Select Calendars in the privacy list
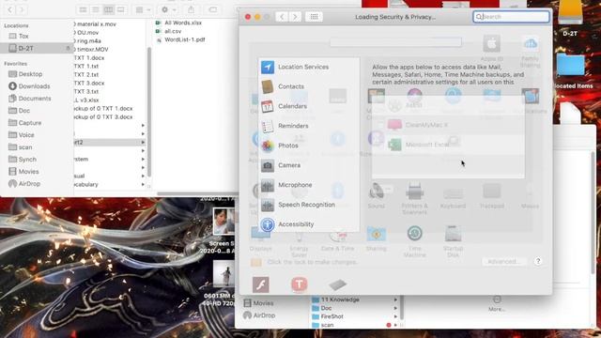The height and width of the screenshot is (338, 601). pyautogui.click(x=309, y=106)
